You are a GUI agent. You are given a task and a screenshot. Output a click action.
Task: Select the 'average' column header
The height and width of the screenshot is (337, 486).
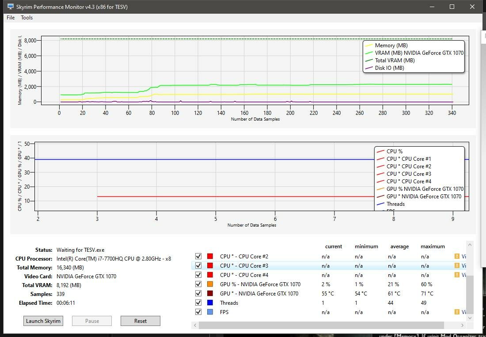pyautogui.click(x=399, y=246)
